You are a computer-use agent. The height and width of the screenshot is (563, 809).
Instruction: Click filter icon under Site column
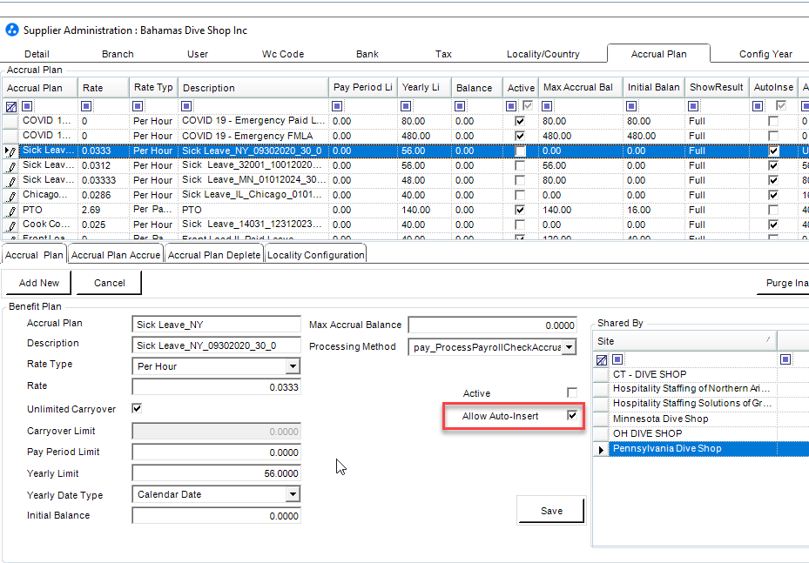(x=617, y=359)
